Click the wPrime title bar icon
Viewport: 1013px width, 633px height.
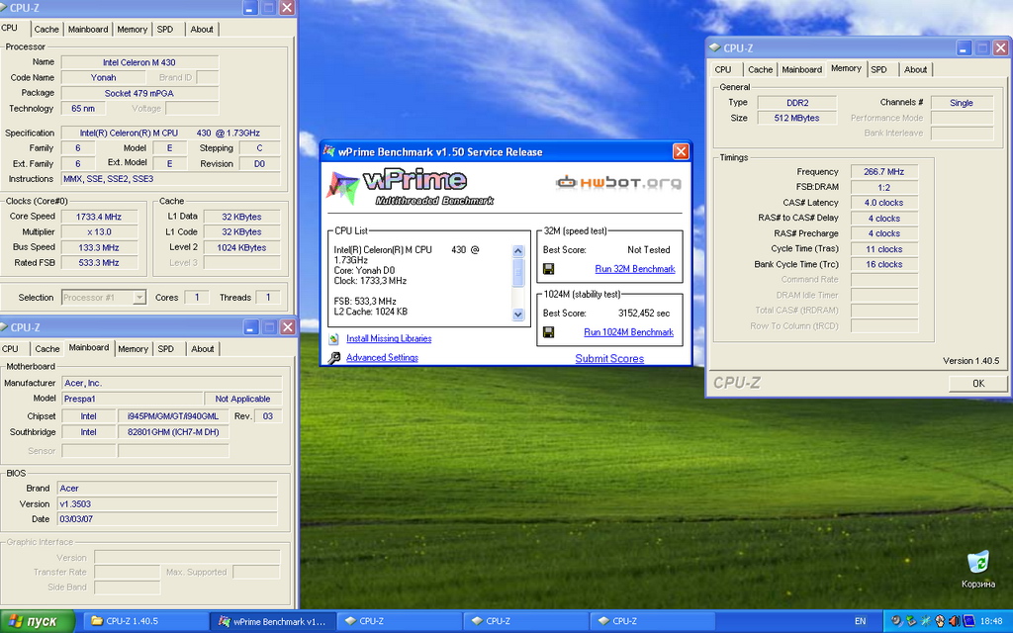tap(329, 151)
